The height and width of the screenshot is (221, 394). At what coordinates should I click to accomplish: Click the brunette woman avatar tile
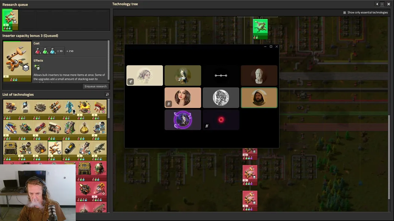pyautogui.click(x=183, y=98)
